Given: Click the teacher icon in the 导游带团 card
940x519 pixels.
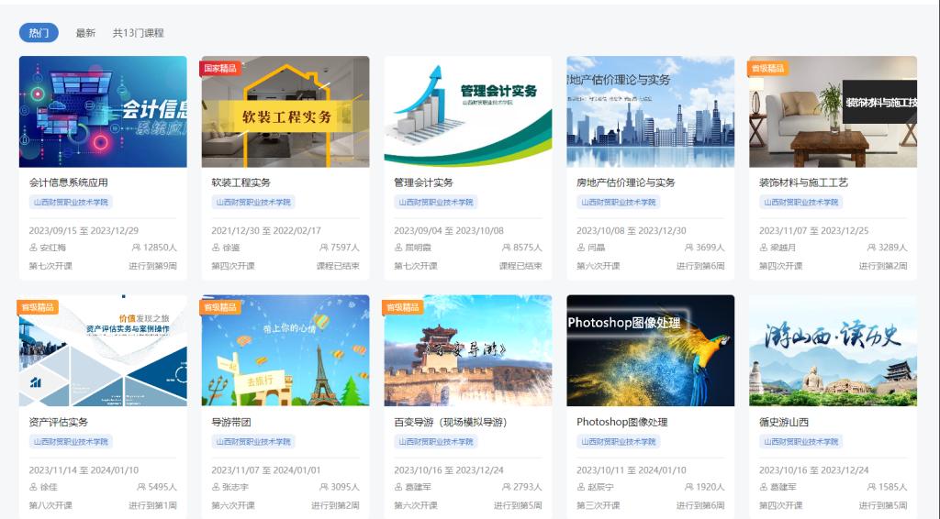Looking at the screenshot, I should coord(216,487).
